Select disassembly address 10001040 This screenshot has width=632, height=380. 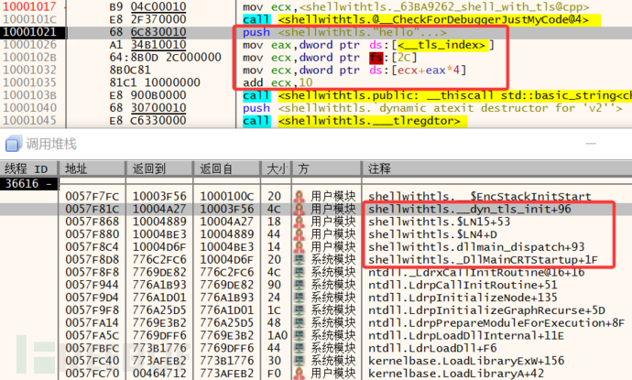click(30, 108)
